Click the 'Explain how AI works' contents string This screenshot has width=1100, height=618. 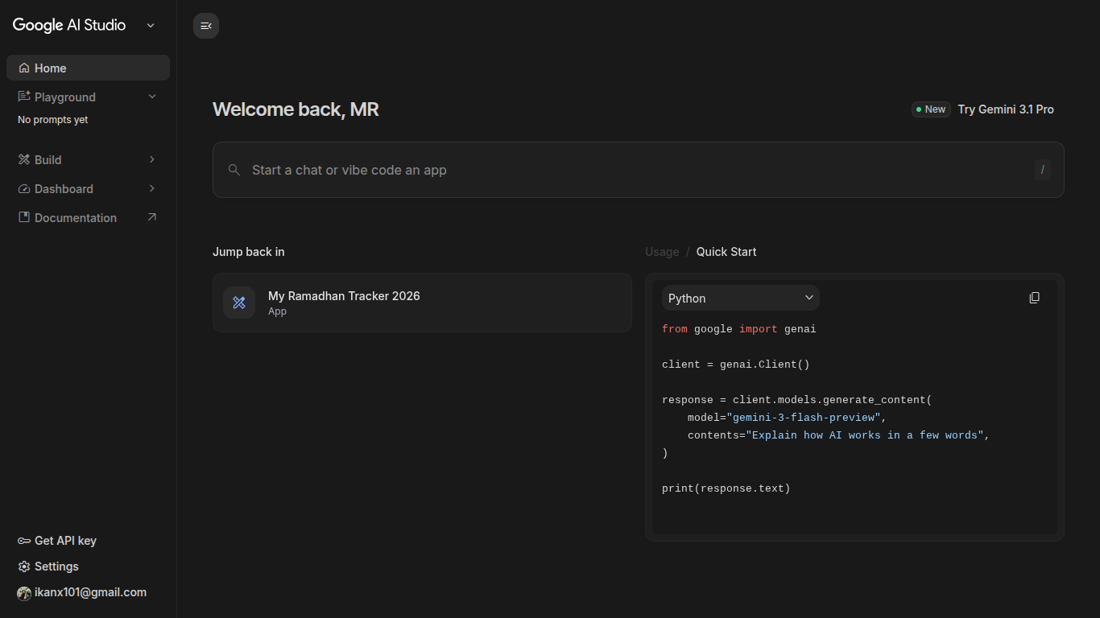[x=865, y=435]
